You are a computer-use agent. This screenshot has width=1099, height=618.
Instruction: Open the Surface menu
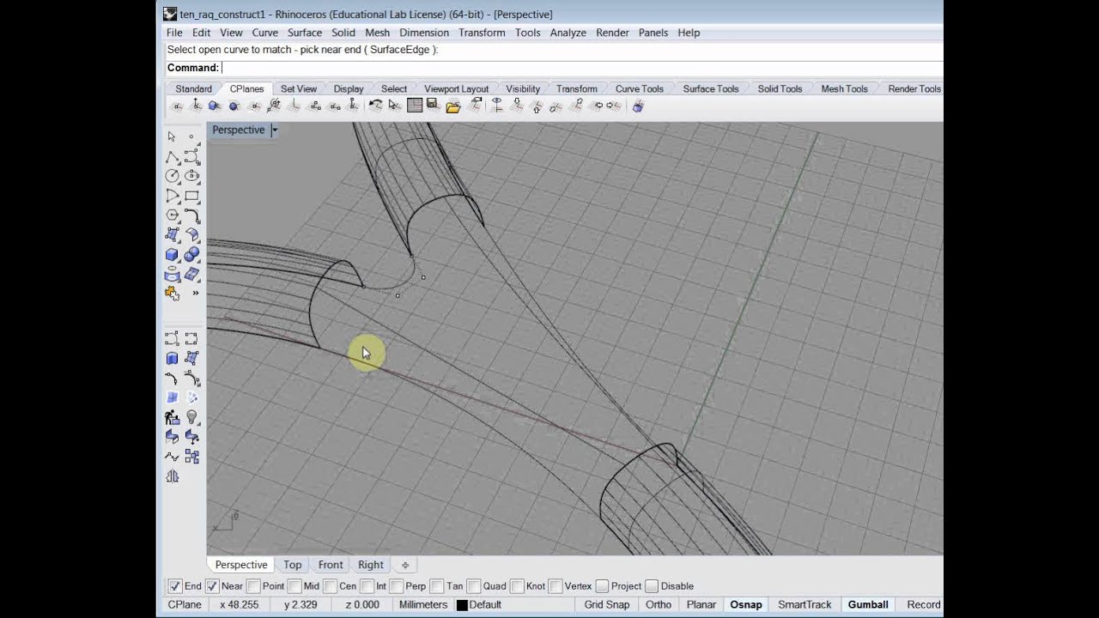pos(305,33)
